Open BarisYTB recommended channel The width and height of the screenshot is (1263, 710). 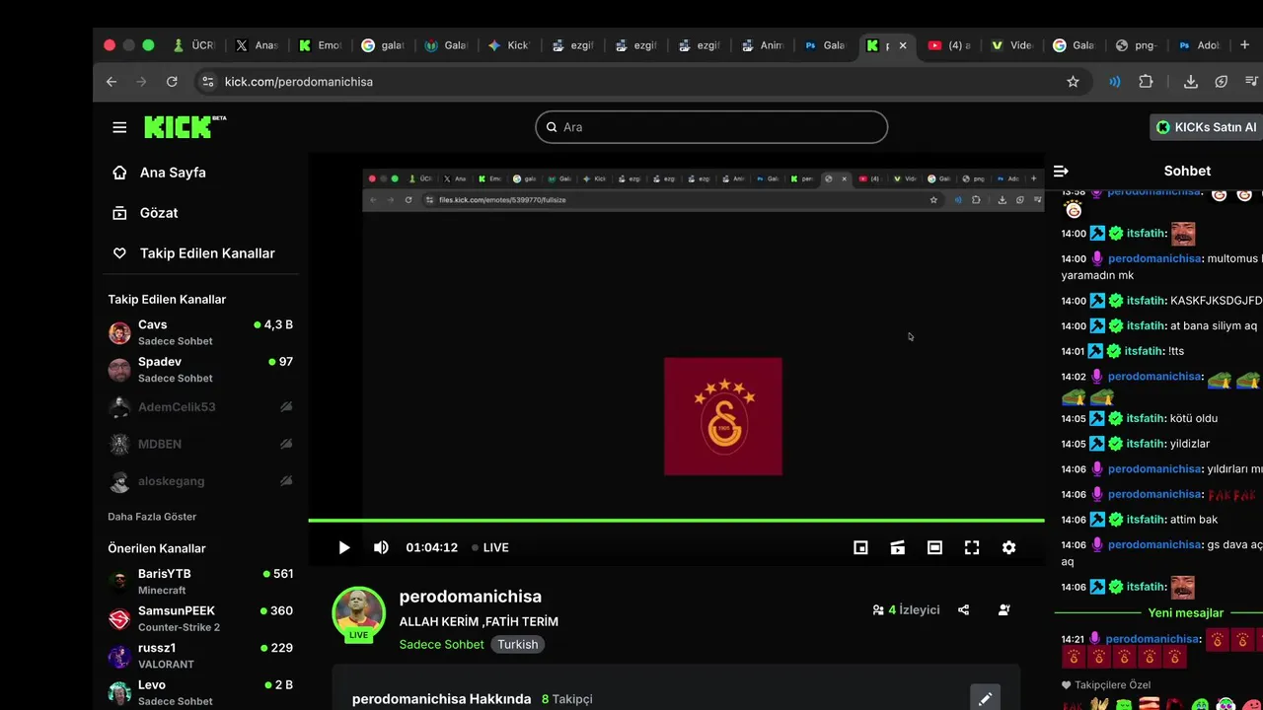click(200, 582)
